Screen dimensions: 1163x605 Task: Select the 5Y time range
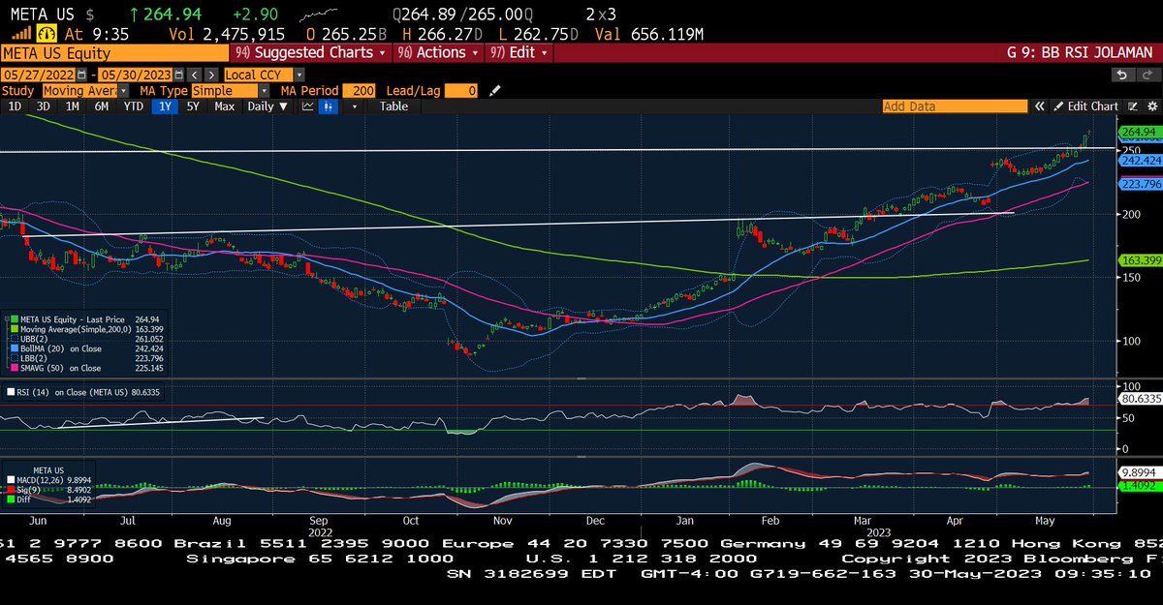(193, 106)
